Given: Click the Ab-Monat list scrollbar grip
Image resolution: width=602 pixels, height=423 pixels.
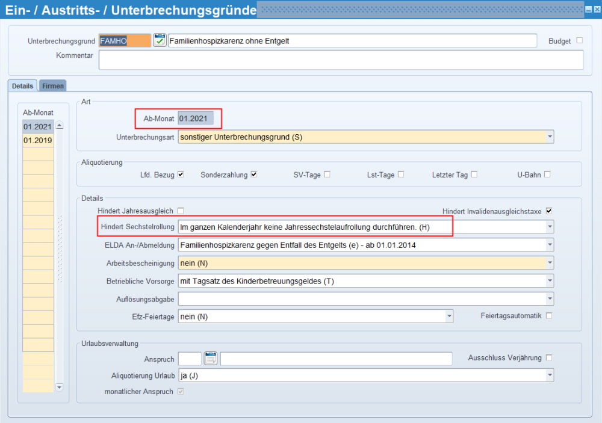Looking at the screenshot, I should coord(60,249).
